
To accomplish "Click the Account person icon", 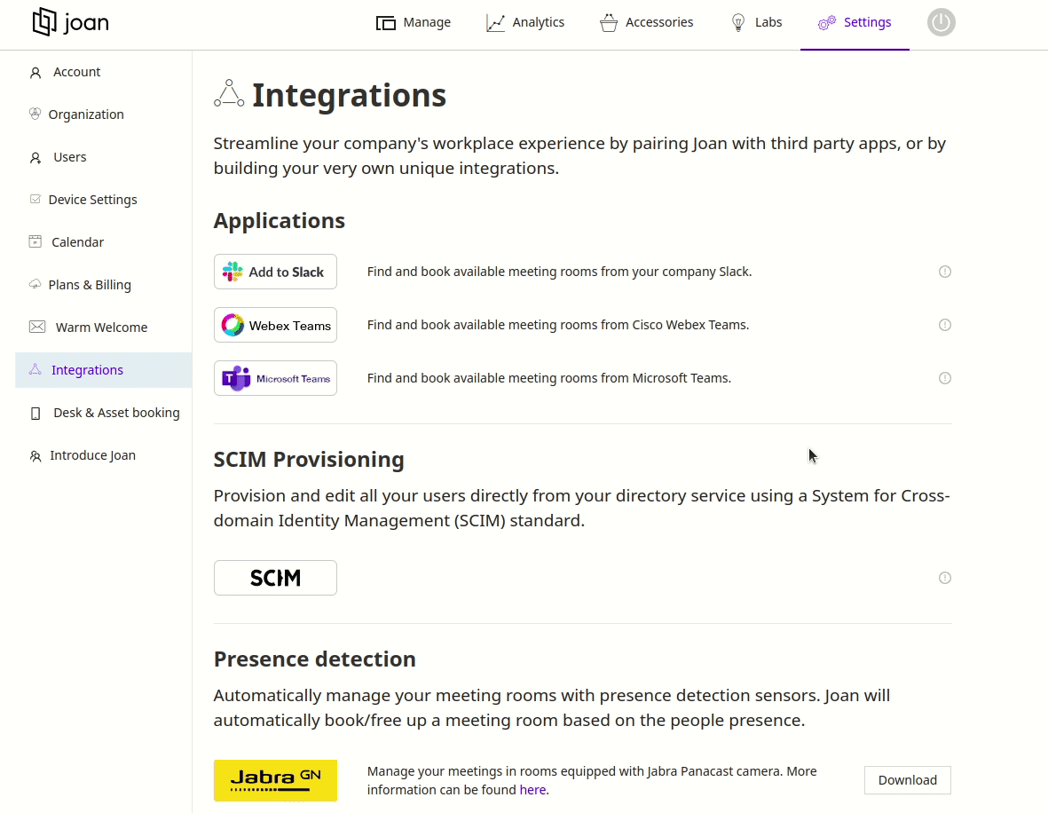I will coord(35,73).
